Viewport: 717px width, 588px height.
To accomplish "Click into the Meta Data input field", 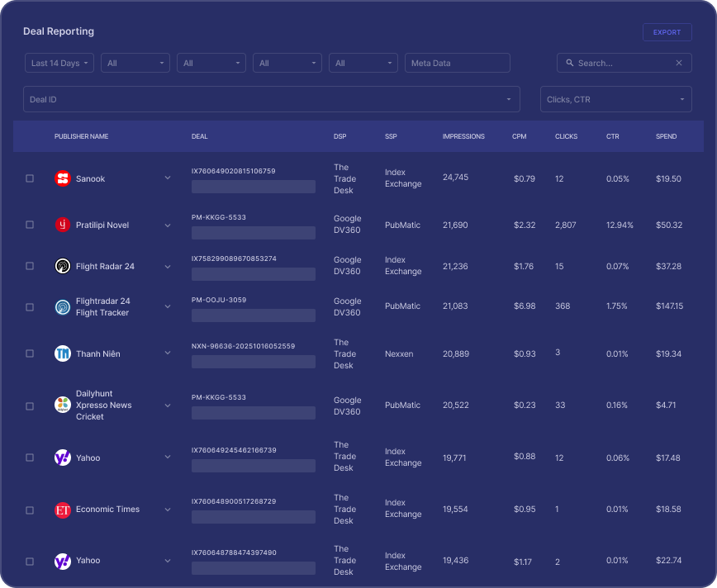I will (x=457, y=63).
